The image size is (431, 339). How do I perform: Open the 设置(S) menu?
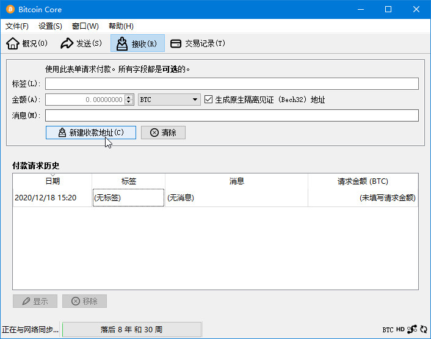click(x=50, y=26)
